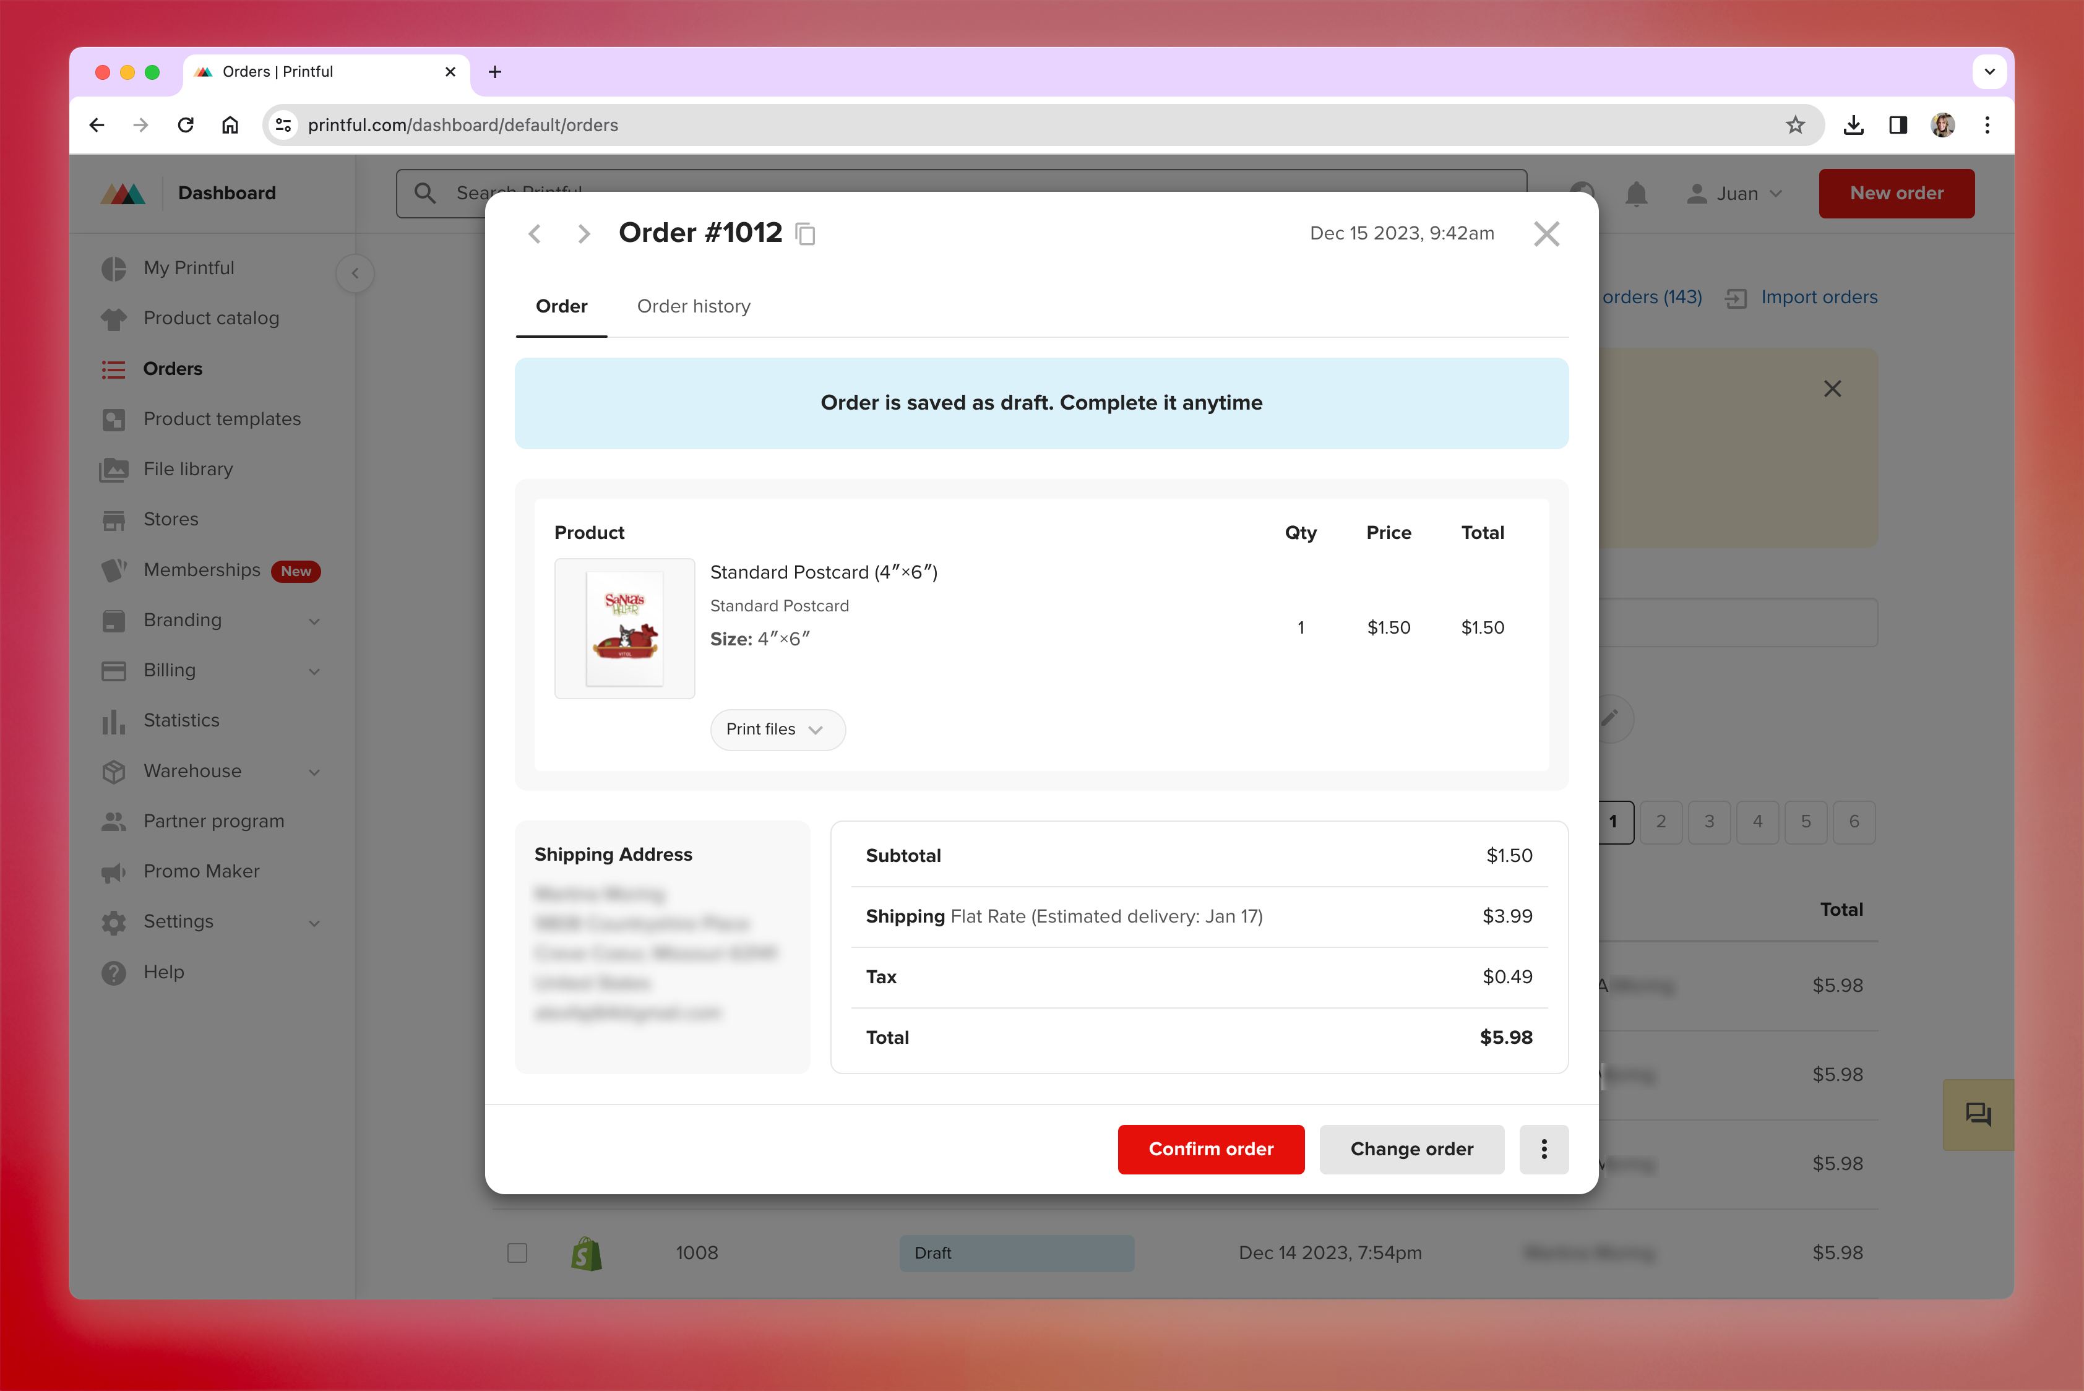Open My Printful in sidebar

pyautogui.click(x=189, y=268)
